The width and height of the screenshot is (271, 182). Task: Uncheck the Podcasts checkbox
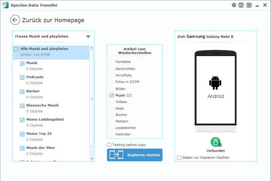22,77
